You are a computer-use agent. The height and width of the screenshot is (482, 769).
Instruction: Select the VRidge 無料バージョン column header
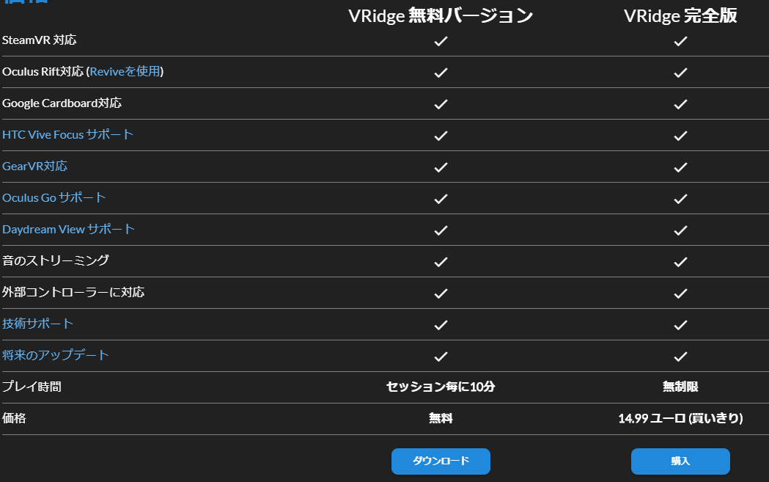pos(441,15)
